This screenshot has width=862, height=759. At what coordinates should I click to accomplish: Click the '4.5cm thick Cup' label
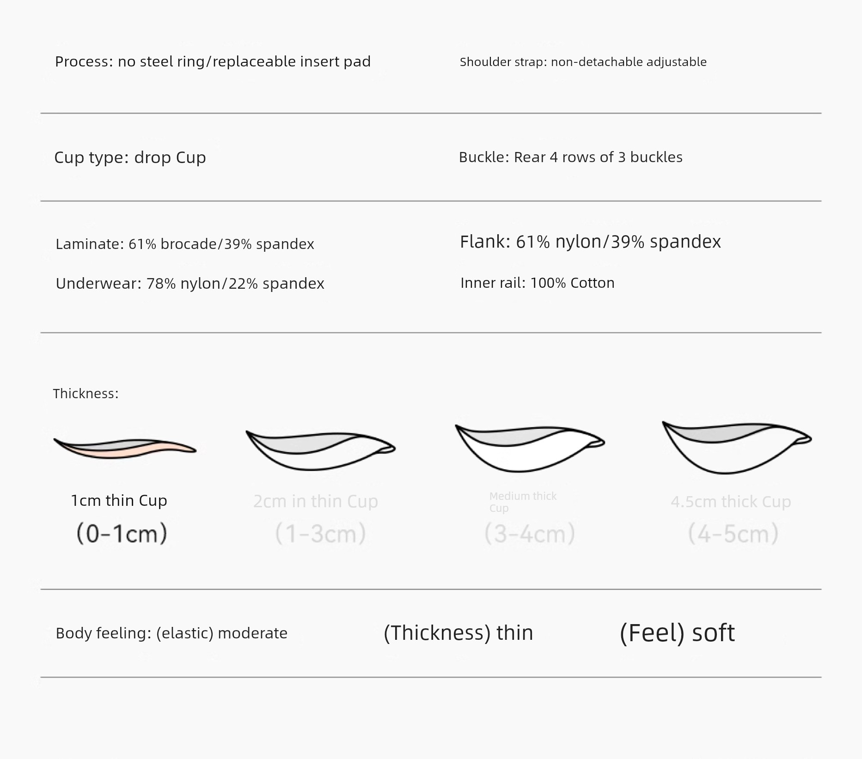pos(731,502)
